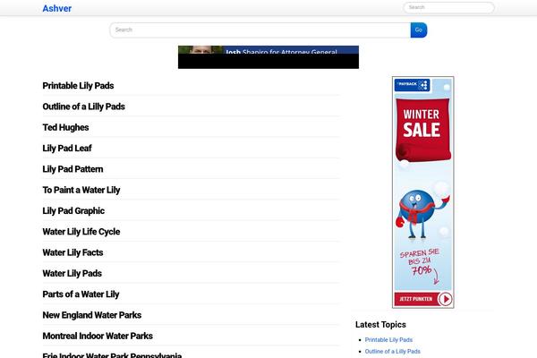This screenshot has width=537, height=358.
Task: Click the Jetzt Punkten play arrow icon
Action: click(x=445, y=299)
